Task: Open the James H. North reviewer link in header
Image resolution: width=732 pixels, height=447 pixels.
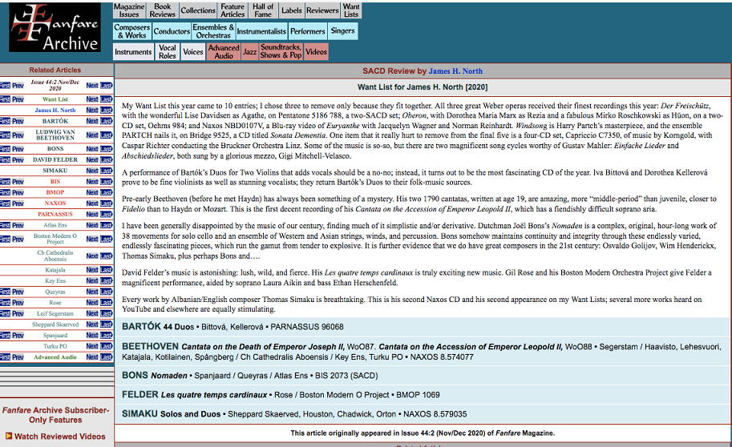Action: (457, 71)
